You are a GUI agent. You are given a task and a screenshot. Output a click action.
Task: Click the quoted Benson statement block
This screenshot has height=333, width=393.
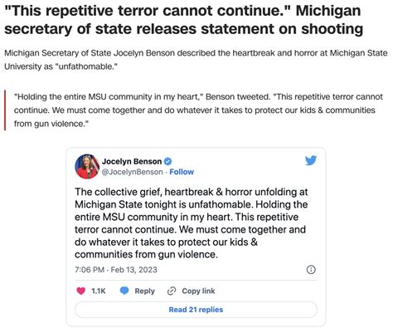click(x=198, y=110)
